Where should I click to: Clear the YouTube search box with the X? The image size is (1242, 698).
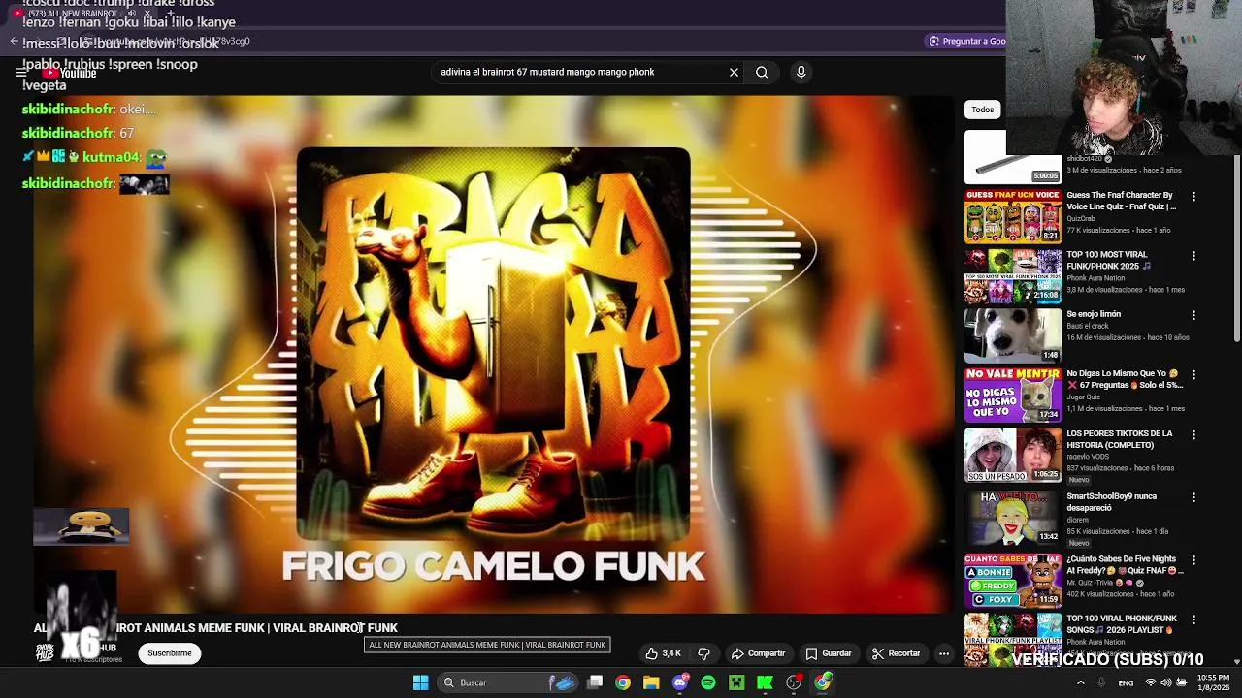734,72
